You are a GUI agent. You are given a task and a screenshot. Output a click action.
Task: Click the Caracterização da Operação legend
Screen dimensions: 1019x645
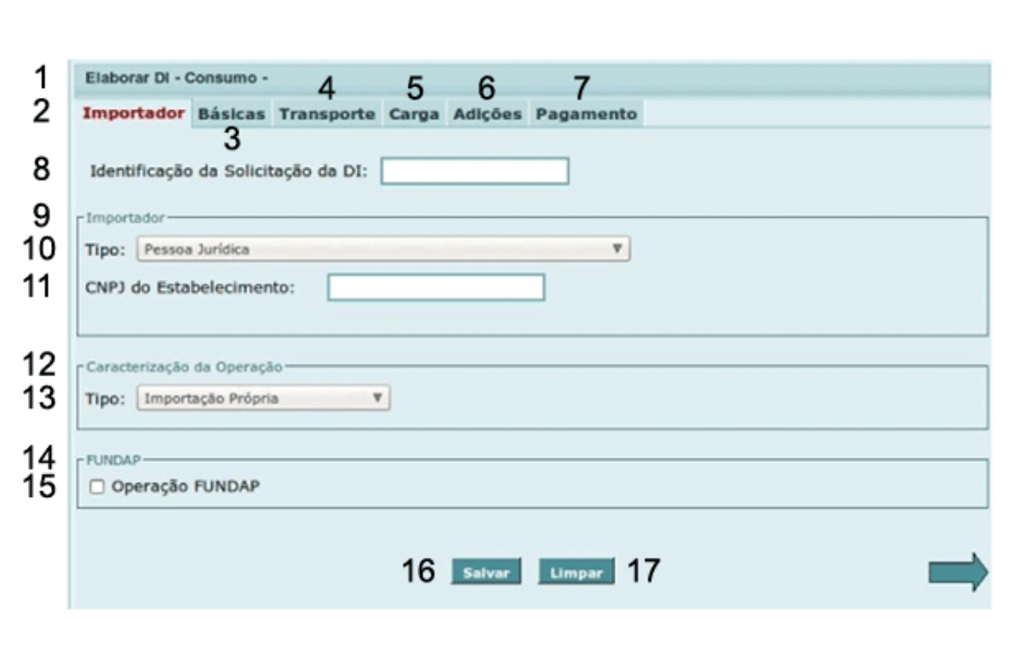pos(185,365)
